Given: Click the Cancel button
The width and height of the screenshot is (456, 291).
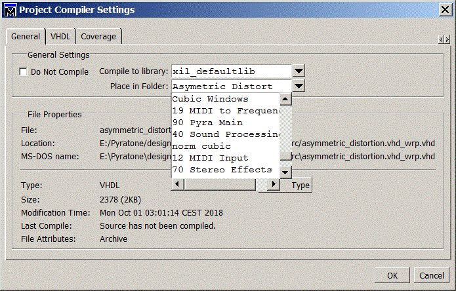Looking at the screenshot, I should (432, 275).
